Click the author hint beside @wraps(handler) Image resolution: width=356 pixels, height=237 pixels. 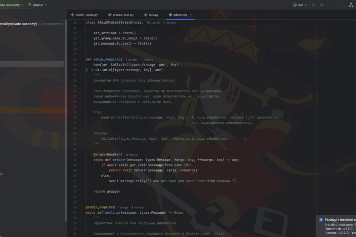132,155
